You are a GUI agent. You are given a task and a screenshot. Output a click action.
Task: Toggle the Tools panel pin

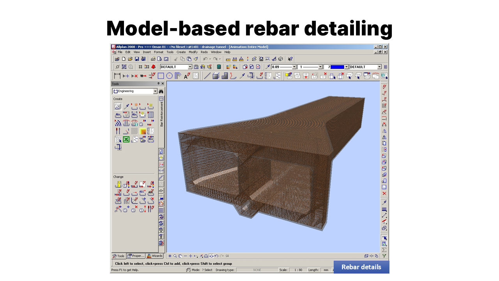(x=158, y=84)
